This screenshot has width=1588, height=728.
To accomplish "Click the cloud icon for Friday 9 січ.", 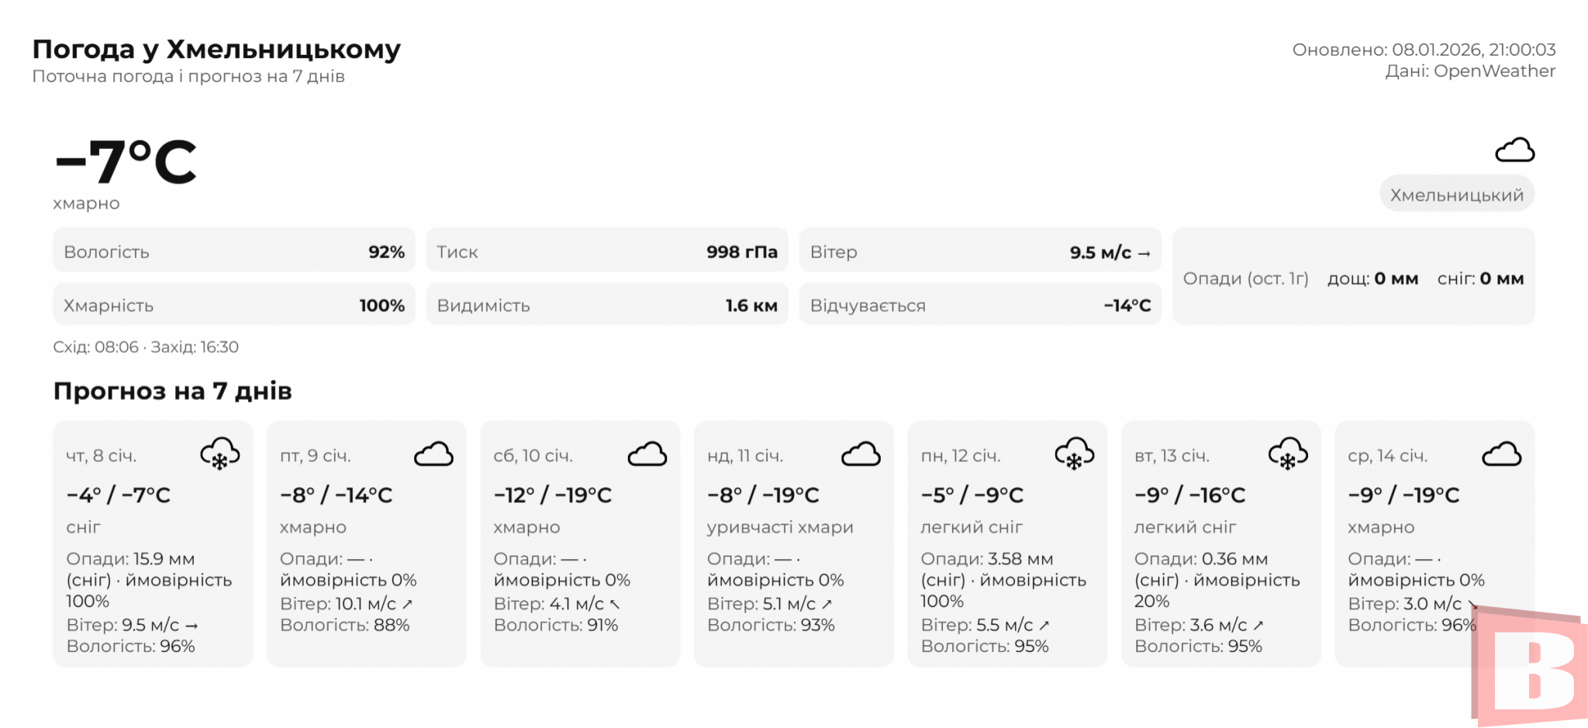I will (x=433, y=454).
